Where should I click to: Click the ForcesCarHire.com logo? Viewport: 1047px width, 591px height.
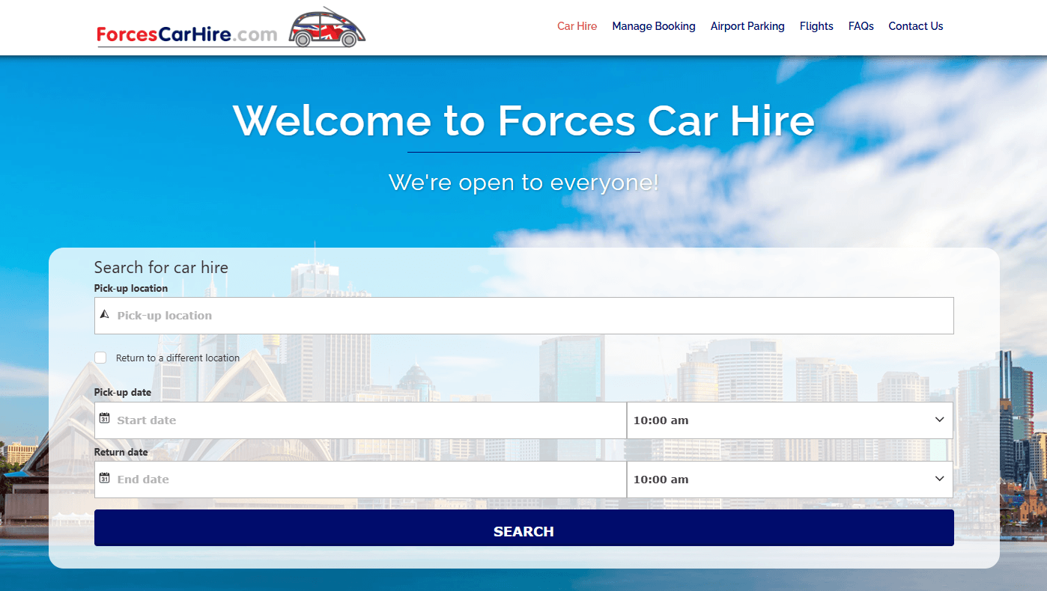(231, 28)
